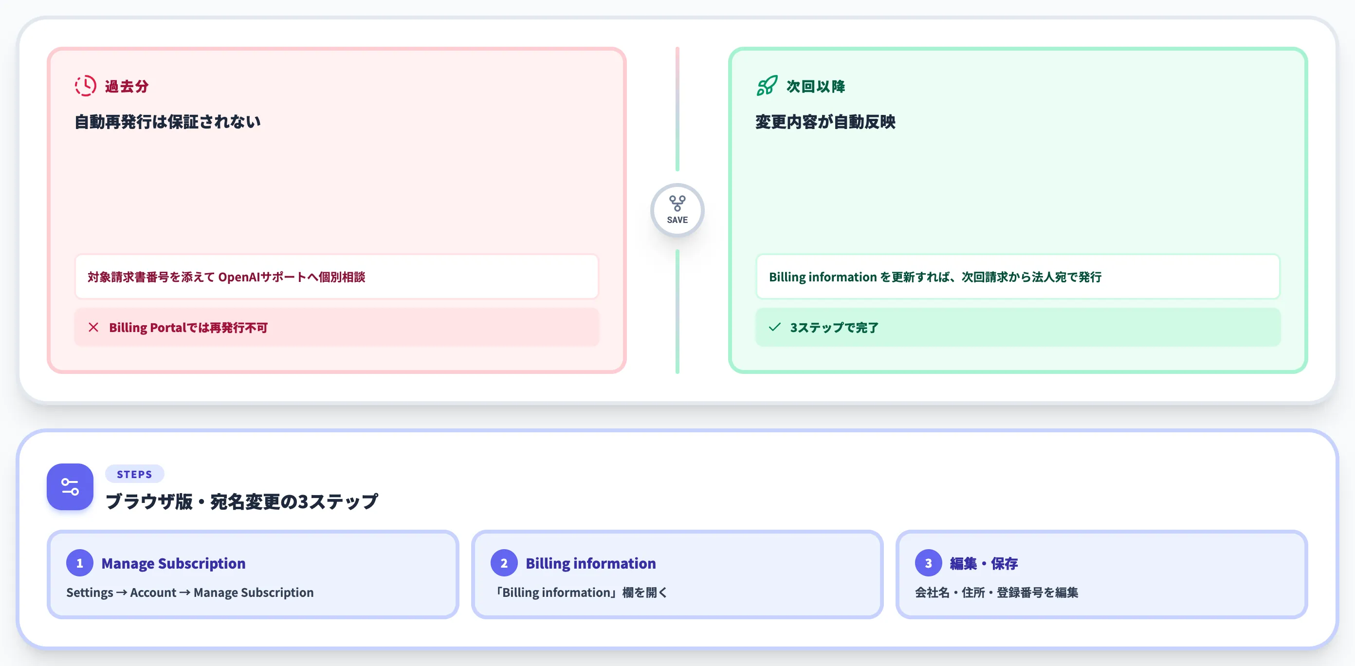The height and width of the screenshot is (666, 1355).
Task: Click the rocket icon beside 次回以降
Action: [767, 86]
